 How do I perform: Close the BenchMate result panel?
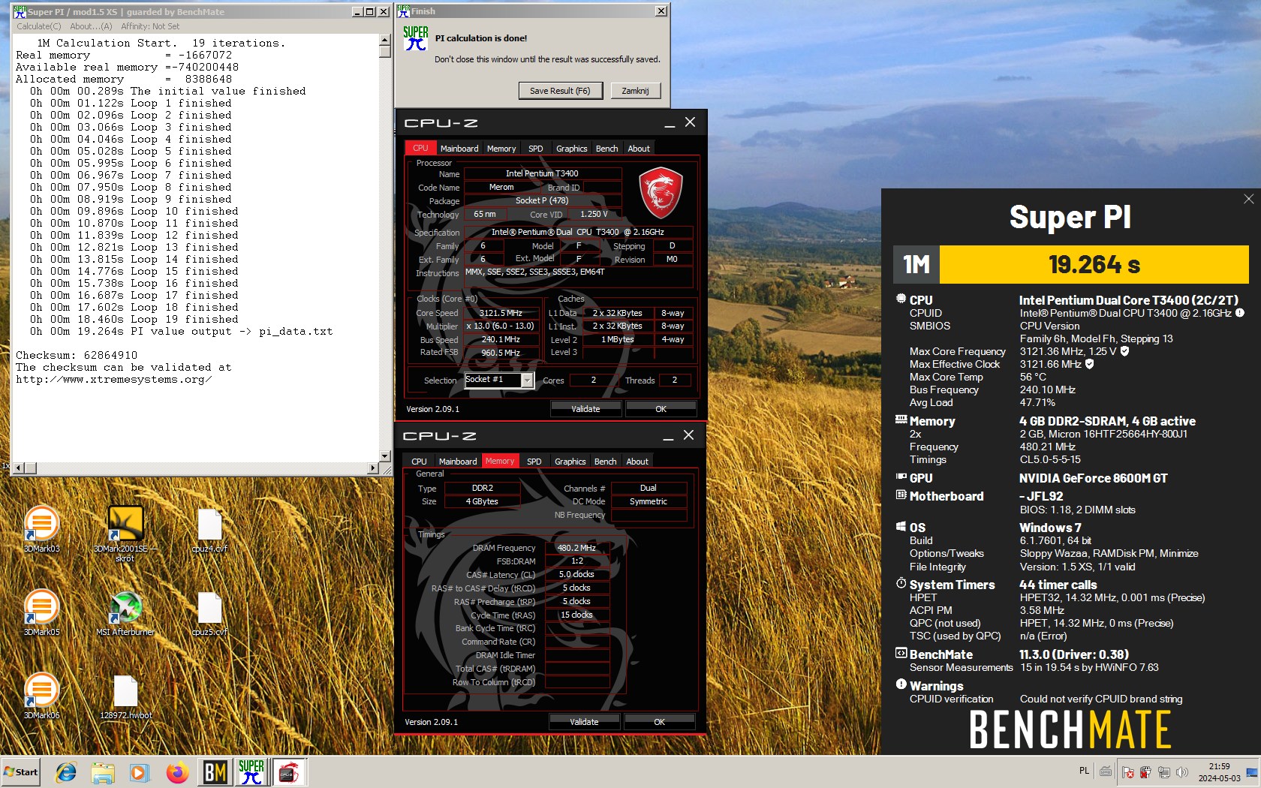[1248, 199]
